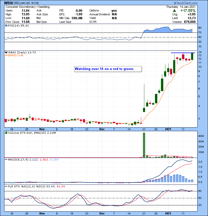Click the Last price 13.73
Image resolution: width=208 pixels, height=216 pixels.
[x=192, y=18]
